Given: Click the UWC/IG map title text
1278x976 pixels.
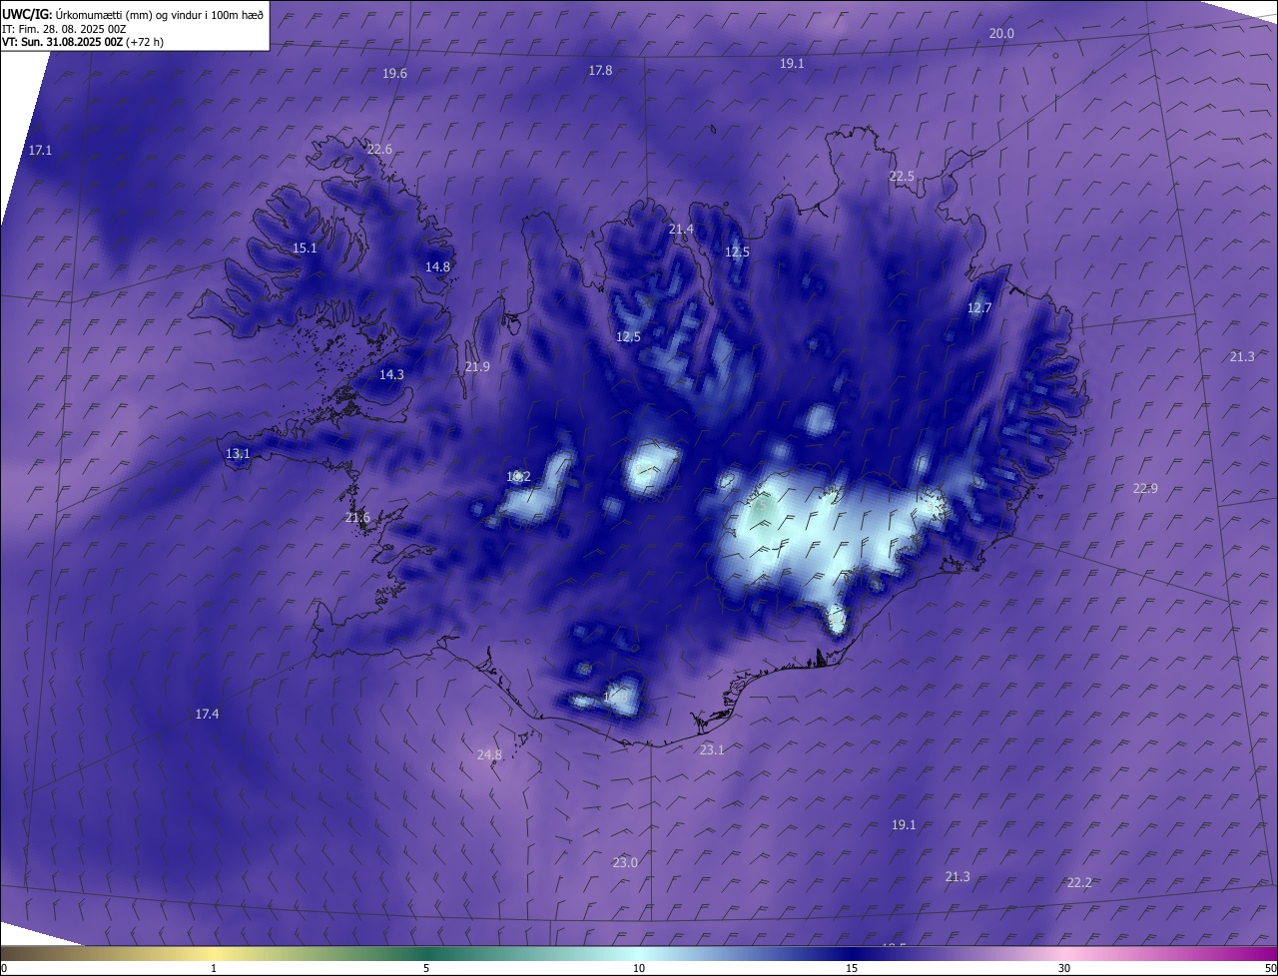Looking at the screenshot, I should [133, 14].
